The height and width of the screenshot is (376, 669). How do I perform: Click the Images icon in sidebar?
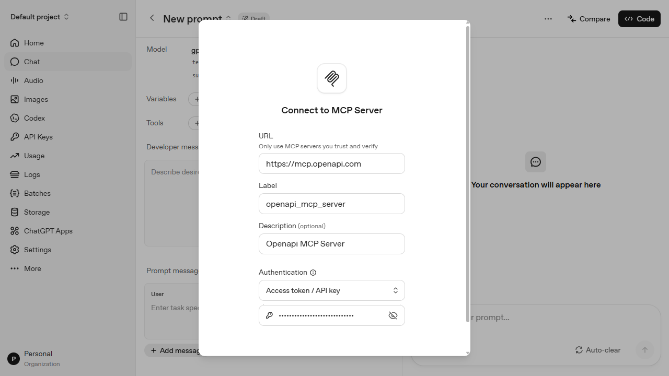(15, 99)
